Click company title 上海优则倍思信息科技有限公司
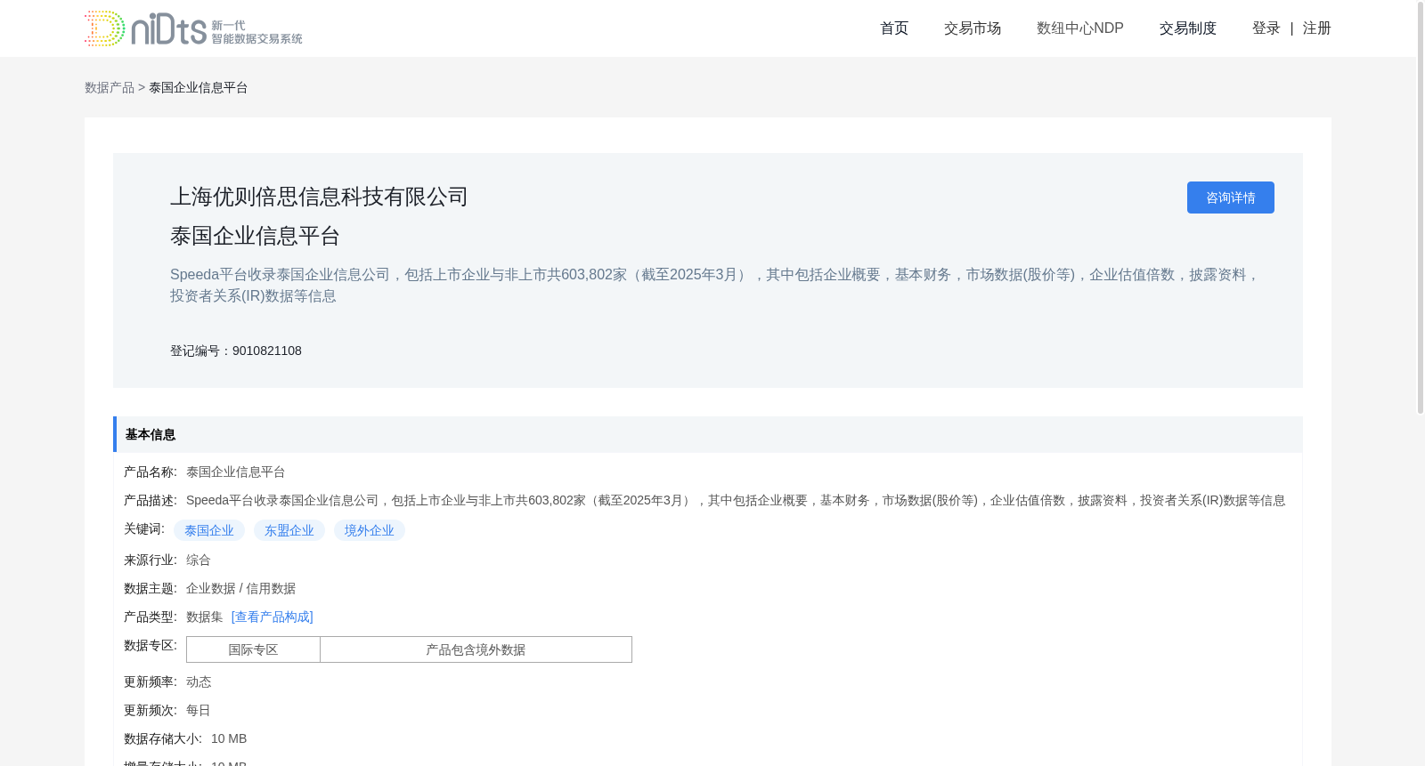The image size is (1425, 766). (x=319, y=197)
